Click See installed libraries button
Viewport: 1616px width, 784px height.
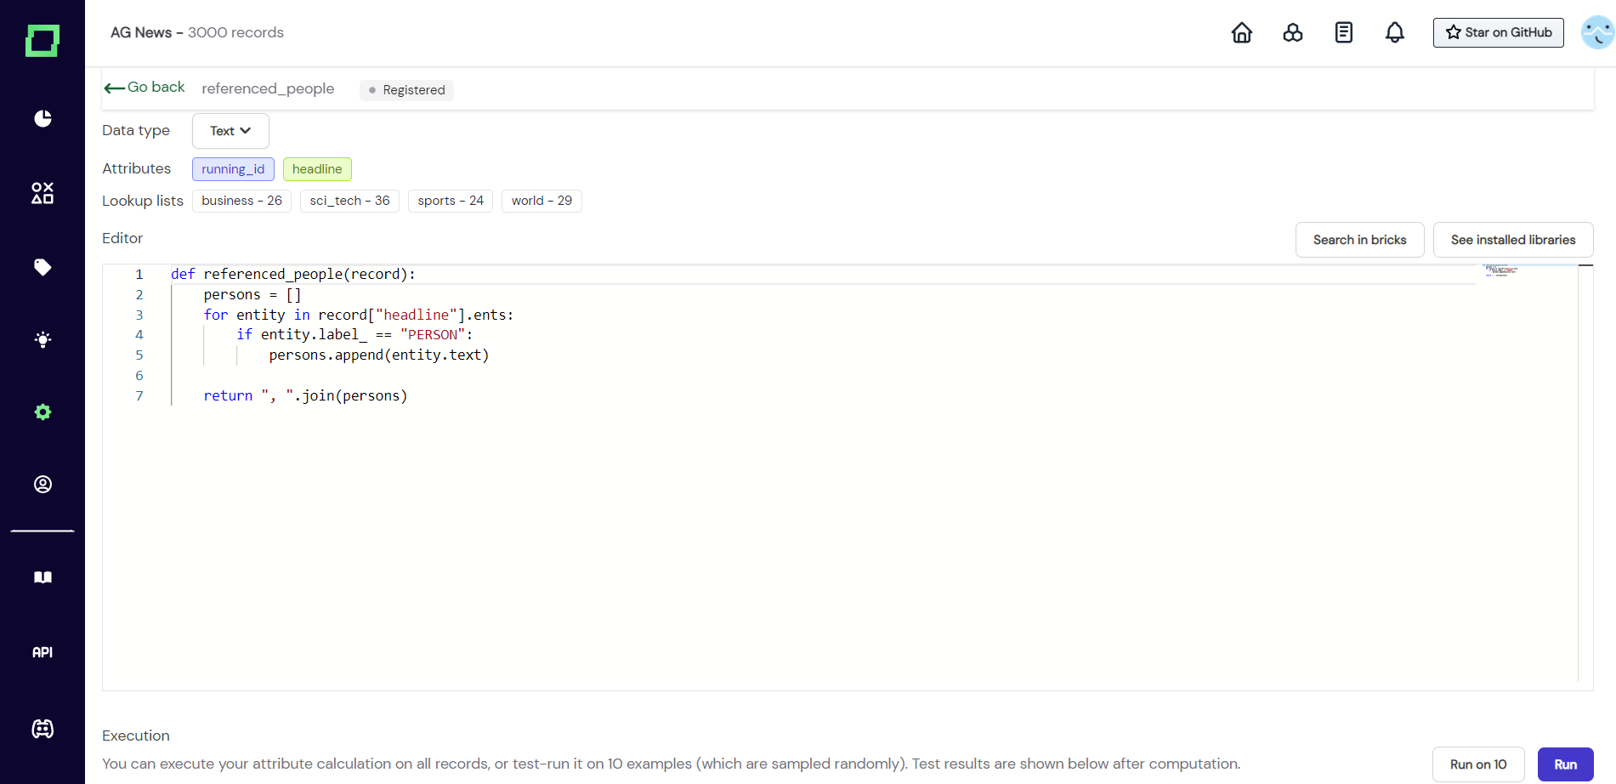point(1513,240)
